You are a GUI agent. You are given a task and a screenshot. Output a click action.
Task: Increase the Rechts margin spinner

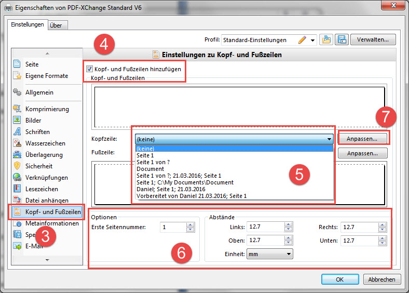[x=382, y=225]
